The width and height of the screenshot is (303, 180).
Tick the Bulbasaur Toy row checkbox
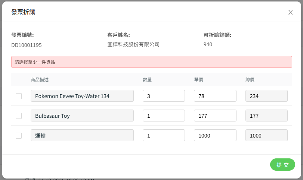19,116
